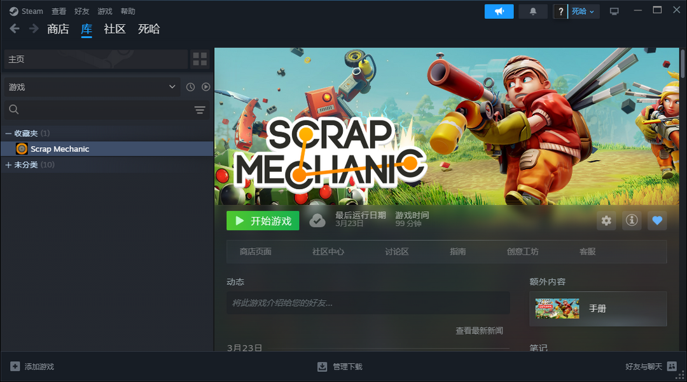Switch to grid collections view icon
The width and height of the screenshot is (687, 382).
[200, 59]
